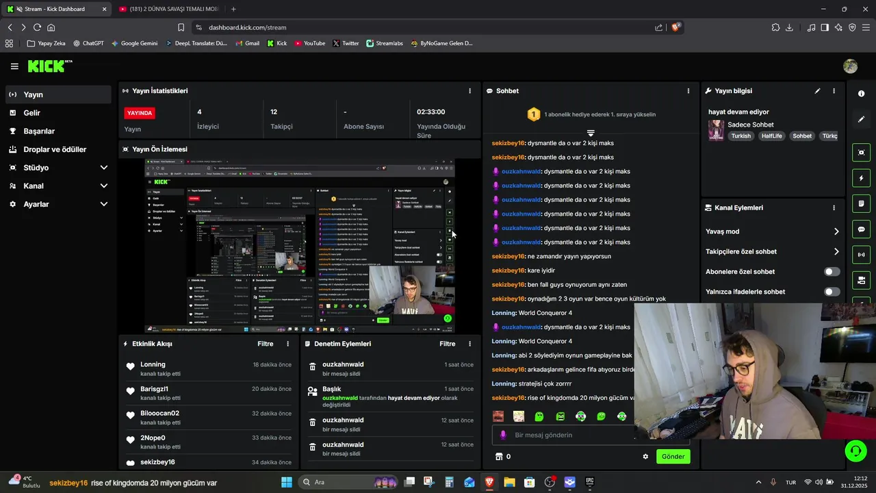The image size is (876, 493).
Task: Open Streamlabs bookmark
Action: pos(385,43)
